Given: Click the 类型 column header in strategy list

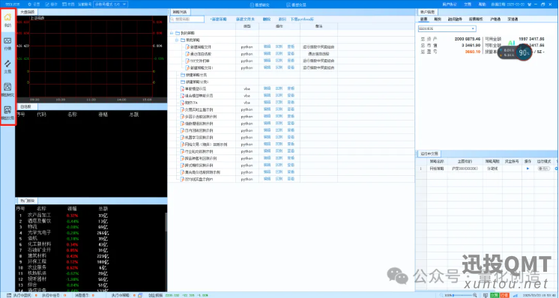Looking at the screenshot, I should pyautogui.click(x=247, y=26).
